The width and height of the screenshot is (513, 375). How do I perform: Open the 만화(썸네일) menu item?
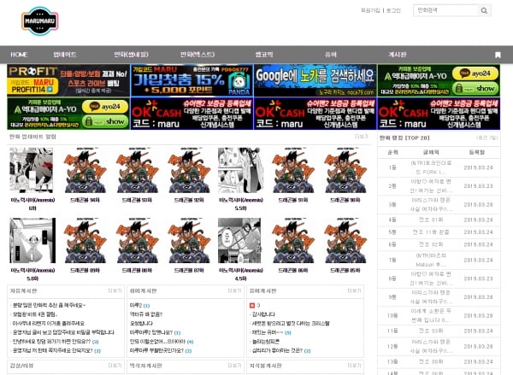(131, 55)
